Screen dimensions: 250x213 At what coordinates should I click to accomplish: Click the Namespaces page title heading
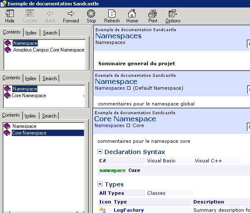click(x=118, y=36)
